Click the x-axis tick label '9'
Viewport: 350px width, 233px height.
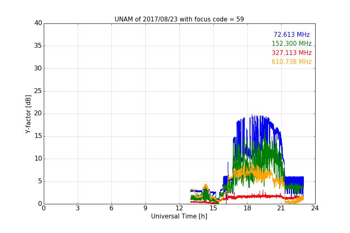pyautogui.click(x=145, y=208)
